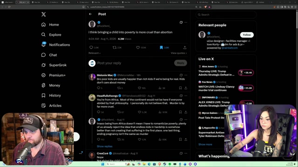Click the back arrow beside Post
Image resolution: width=298 pixels, height=167 pixels.
[90, 14]
